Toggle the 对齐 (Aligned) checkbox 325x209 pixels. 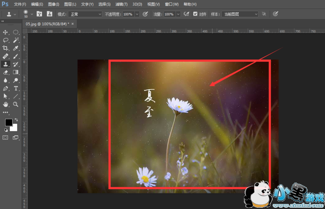click(195, 14)
